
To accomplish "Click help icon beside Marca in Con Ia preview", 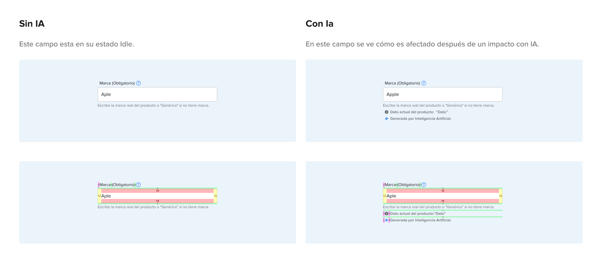I will click(424, 83).
